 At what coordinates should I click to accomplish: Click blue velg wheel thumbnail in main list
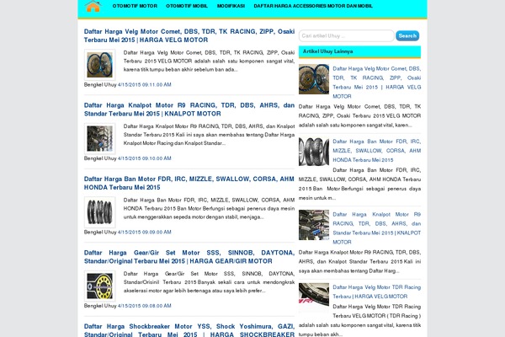point(100,65)
